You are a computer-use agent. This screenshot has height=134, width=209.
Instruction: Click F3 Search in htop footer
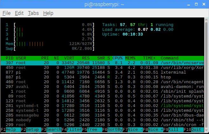click(x=51, y=130)
